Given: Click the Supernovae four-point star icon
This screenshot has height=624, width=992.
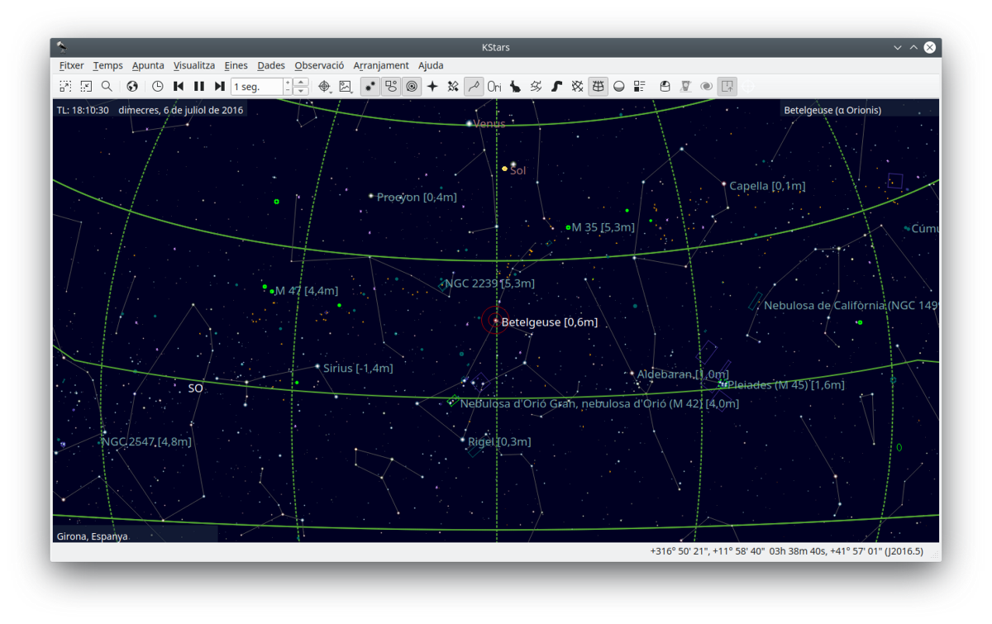Looking at the screenshot, I should (x=432, y=86).
